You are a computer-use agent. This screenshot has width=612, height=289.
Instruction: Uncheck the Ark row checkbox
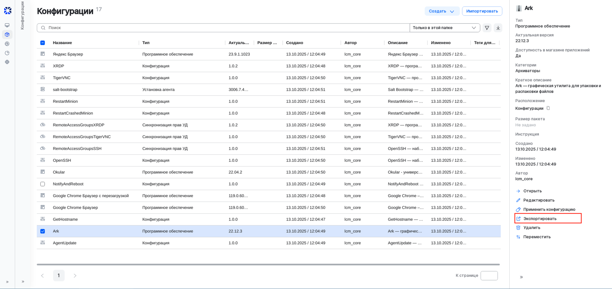pos(43,231)
